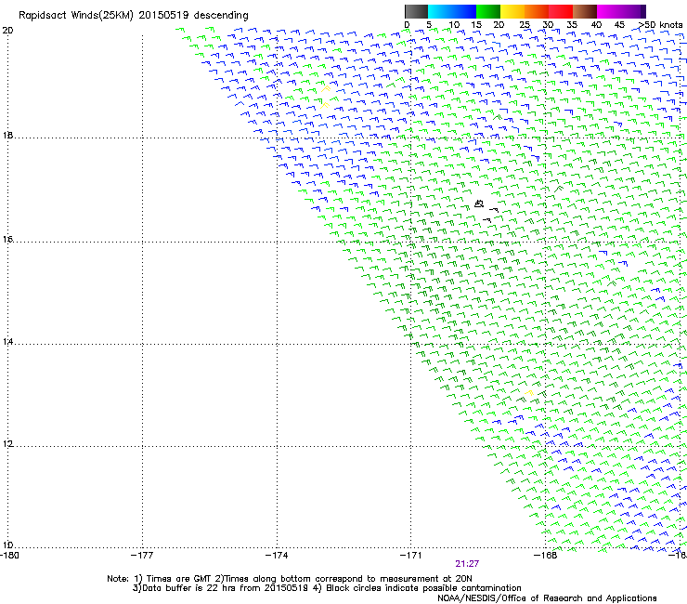This screenshot has height=604, width=687.
Task: Click the 'NOAA/NESDIS/Office of Research and Applications' credit
Action: click(x=547, y=598)
